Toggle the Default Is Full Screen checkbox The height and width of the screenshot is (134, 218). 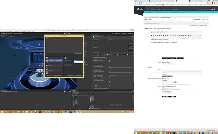(x=109, y=60)
